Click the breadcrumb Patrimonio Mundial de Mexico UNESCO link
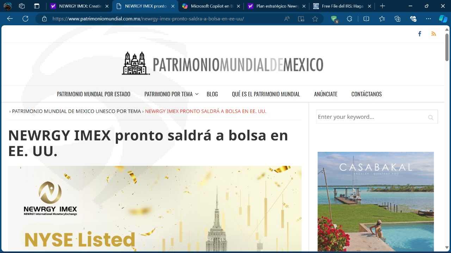451x253 pixels. (x=76, y=111)
